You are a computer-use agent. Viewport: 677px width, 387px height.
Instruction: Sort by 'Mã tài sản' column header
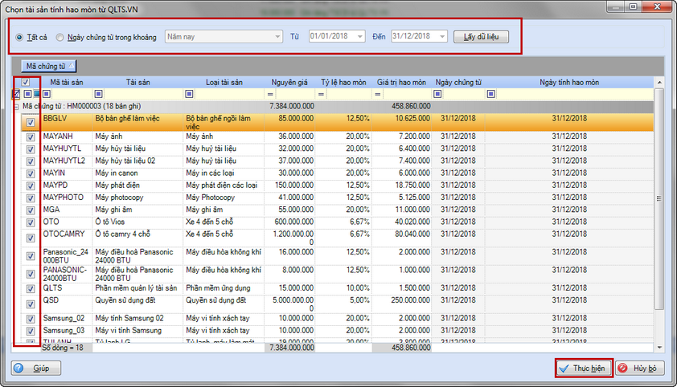tap(67, 82)
